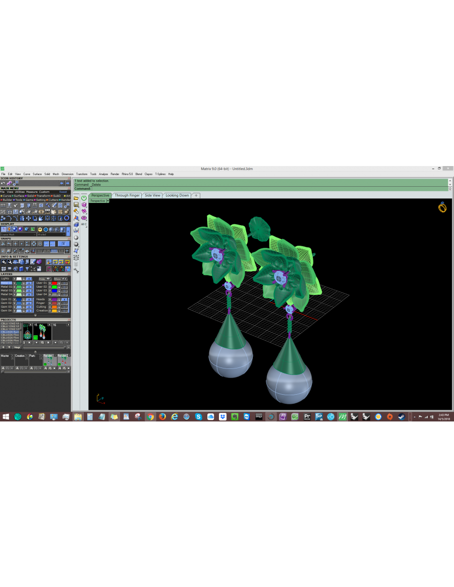Click the green grid display icon

tap(33, 229)
